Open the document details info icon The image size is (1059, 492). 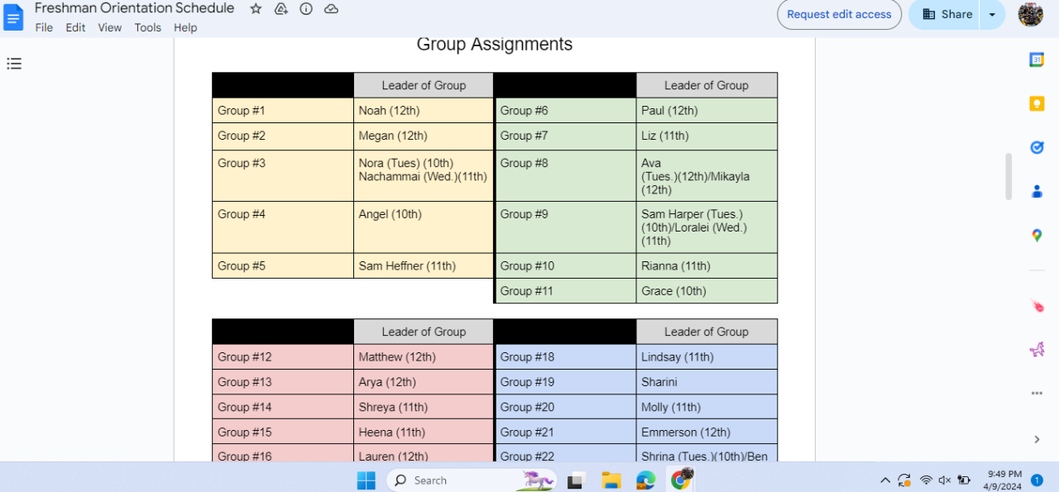point(306,9)
